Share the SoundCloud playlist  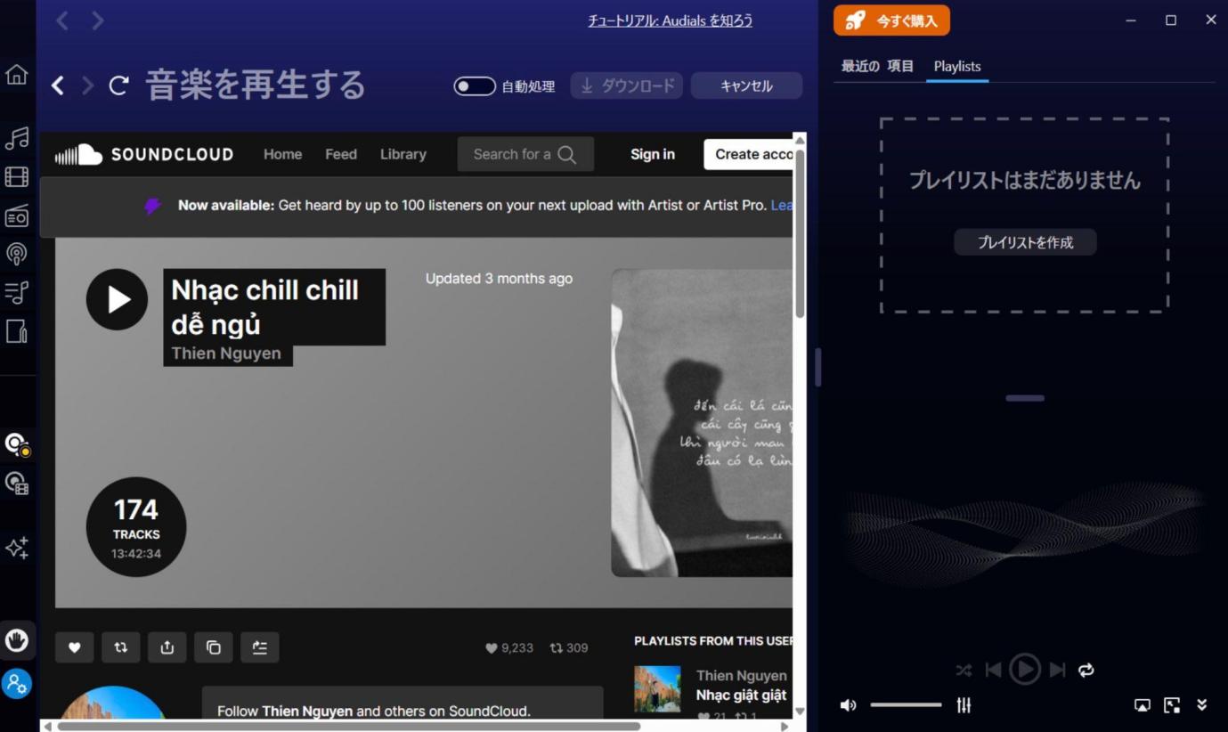pos(167,647)
